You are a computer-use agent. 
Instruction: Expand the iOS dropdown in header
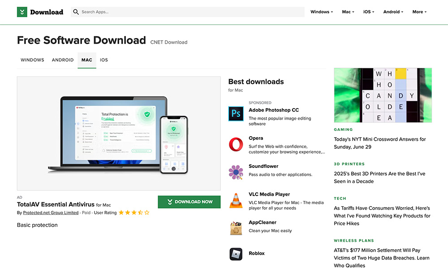[x=369, y=12]
